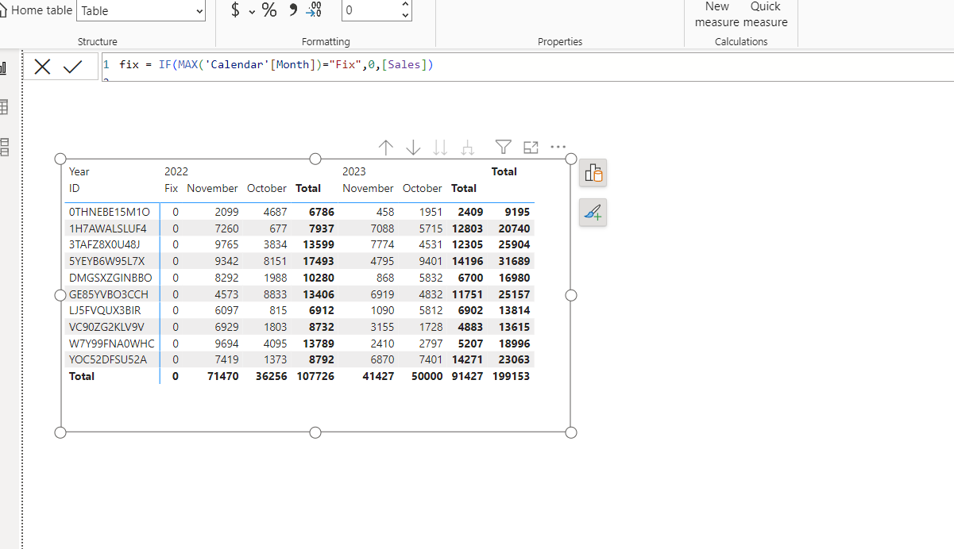Click the Year header in matrix
The width and height of the screenshot is (954, 549).
click(x=79, y=171)
